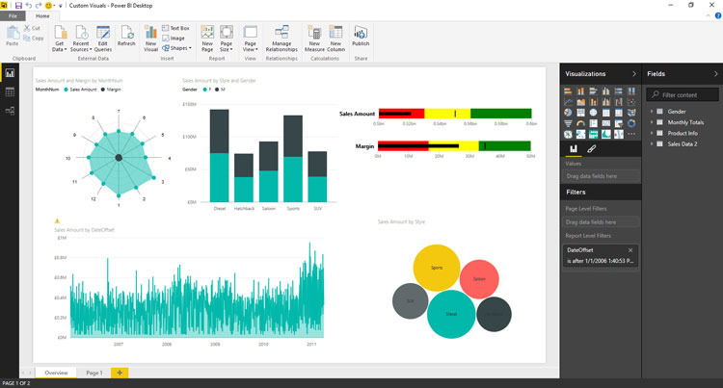723x388 pixels.
Task: Collapse the Fields pane
Action: click(715, 73)
